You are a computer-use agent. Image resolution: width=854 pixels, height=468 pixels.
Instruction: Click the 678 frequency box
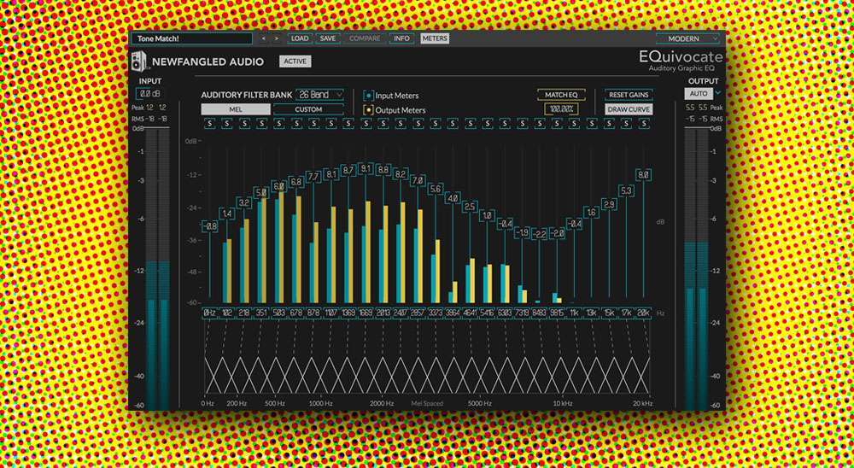point(296,313)
